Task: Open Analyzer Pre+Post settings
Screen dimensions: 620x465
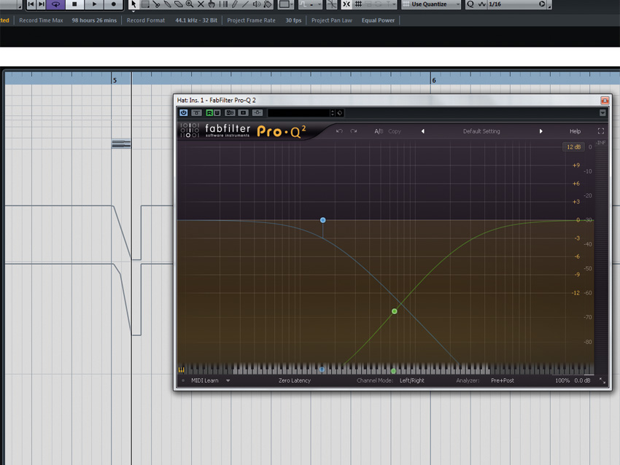Action: coord(503,380)
